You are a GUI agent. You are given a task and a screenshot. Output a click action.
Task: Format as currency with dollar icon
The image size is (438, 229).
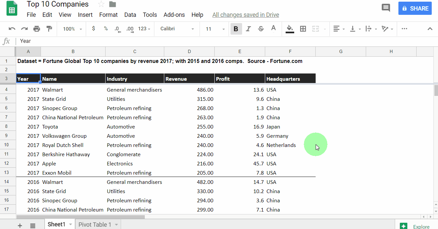click(94, 29)
